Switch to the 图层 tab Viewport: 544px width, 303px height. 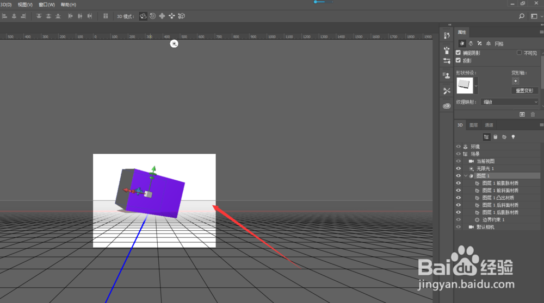coord(474,125)
